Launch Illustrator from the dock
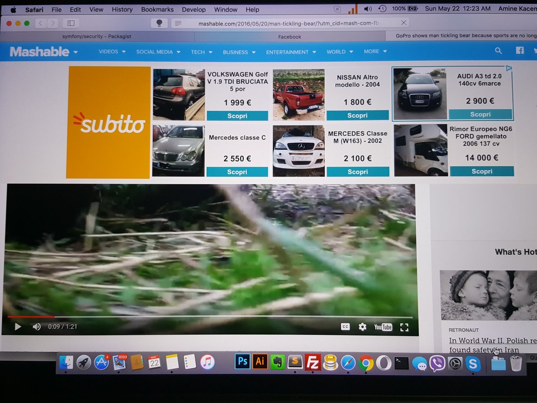The width and height of the screenshot is (537, 403). (260, 361)
